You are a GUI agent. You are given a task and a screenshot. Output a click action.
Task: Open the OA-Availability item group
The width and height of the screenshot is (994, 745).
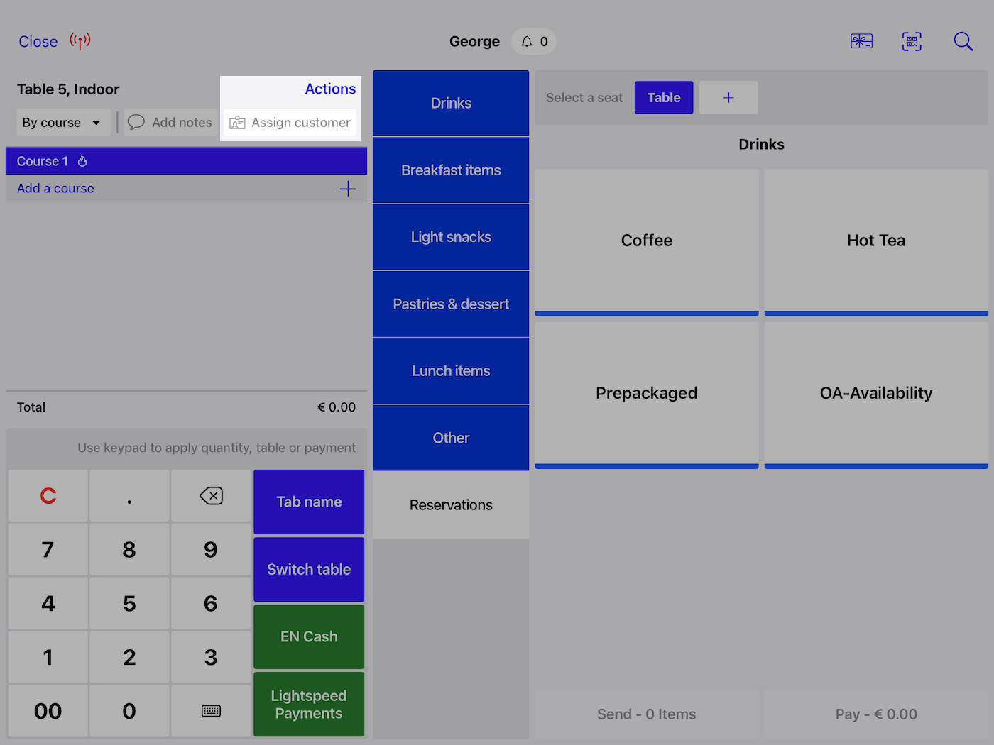[876, 394]
